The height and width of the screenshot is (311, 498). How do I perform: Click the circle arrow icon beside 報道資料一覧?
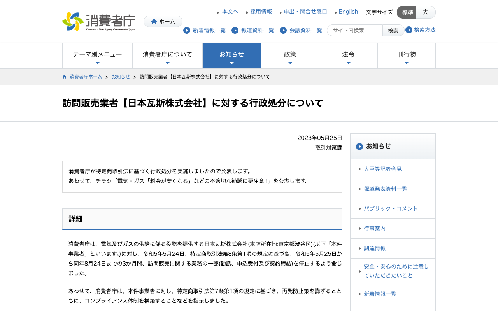[x=235, y=30]
